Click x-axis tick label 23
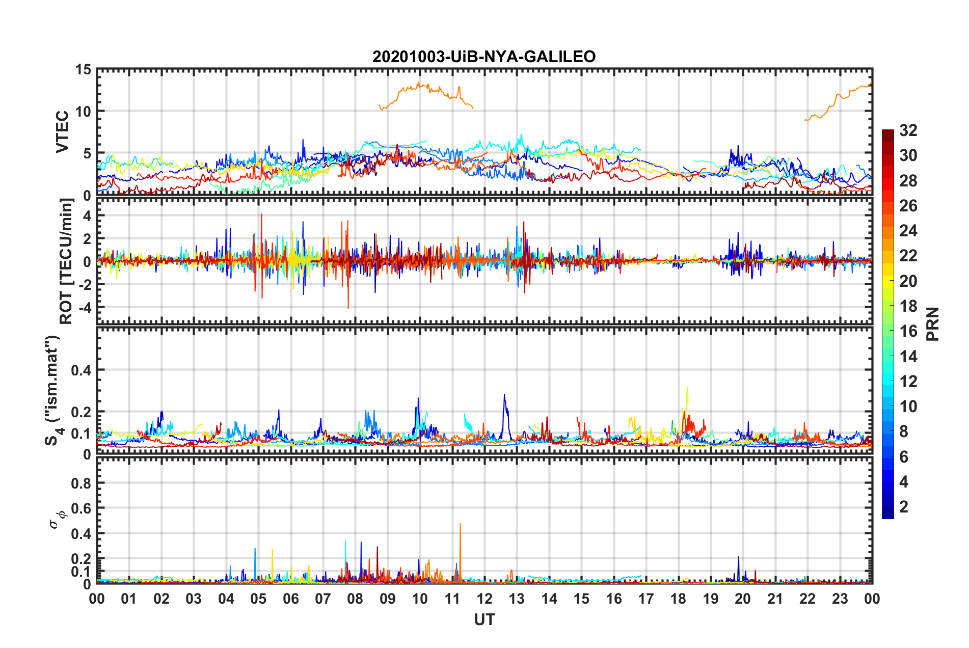 (x=840, y=599)
